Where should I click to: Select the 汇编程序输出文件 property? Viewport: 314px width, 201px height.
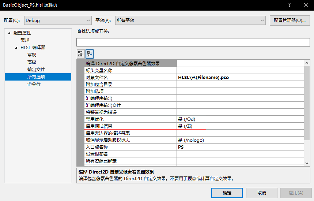(130, 105)
